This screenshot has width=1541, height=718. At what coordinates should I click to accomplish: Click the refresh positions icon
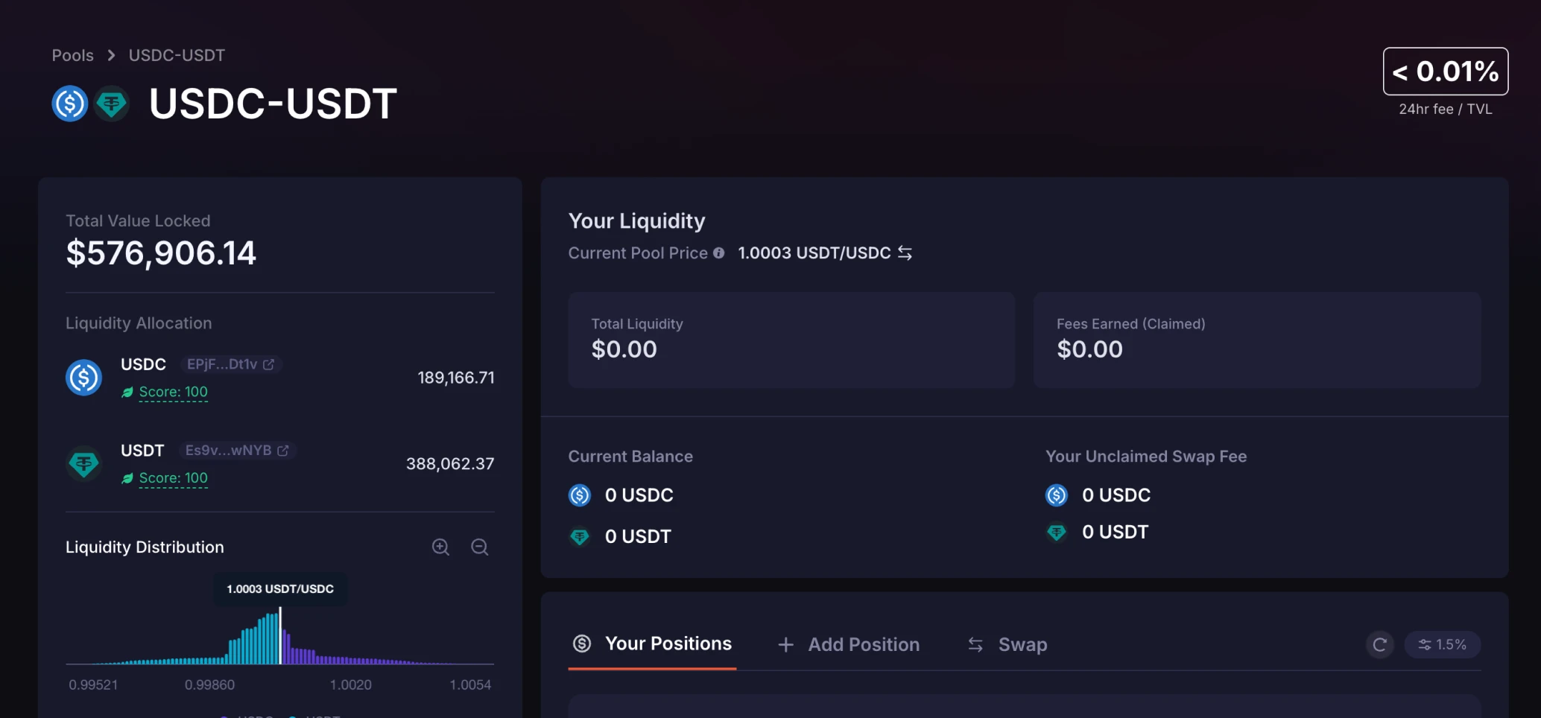click(x=1380, y=644)
